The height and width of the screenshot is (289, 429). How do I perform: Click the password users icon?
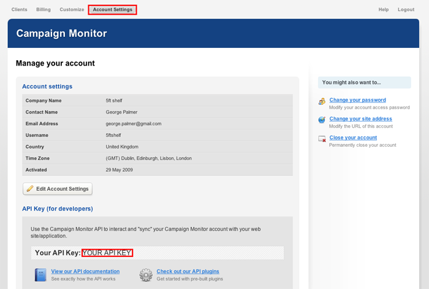click(x=322, y=101)
